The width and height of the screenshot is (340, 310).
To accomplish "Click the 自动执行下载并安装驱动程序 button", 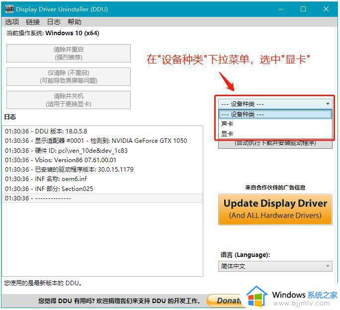I will (275, 144).
